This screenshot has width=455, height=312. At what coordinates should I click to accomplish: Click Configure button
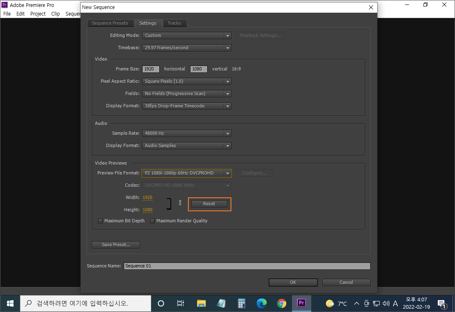(254, 173)
